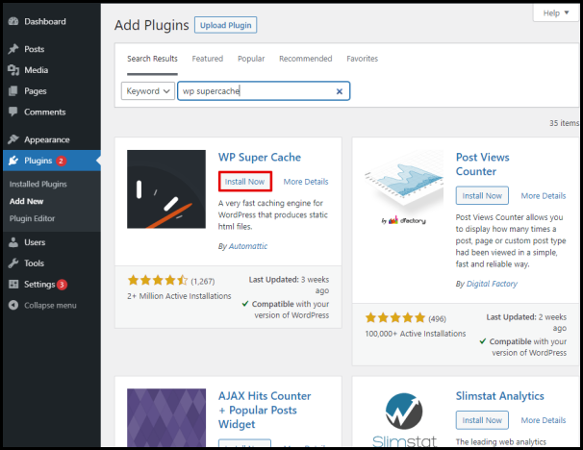Click the Settings sliders icon
The height and width of the screenshot is (450, 583).
point(13,285)
